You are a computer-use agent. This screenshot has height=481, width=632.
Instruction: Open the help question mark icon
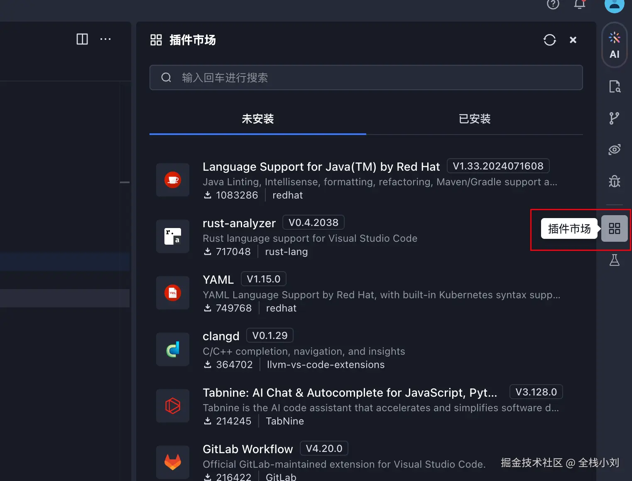point(553,4)
